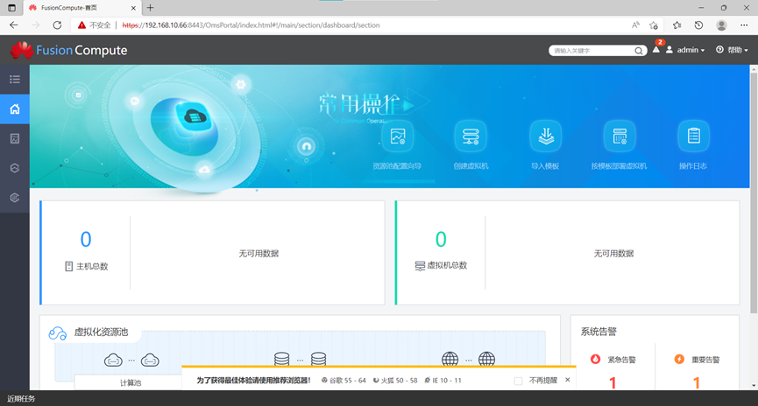Click the search magnifier icon
Viewport: 758px width, 406px height.
[x=639, y=51]
